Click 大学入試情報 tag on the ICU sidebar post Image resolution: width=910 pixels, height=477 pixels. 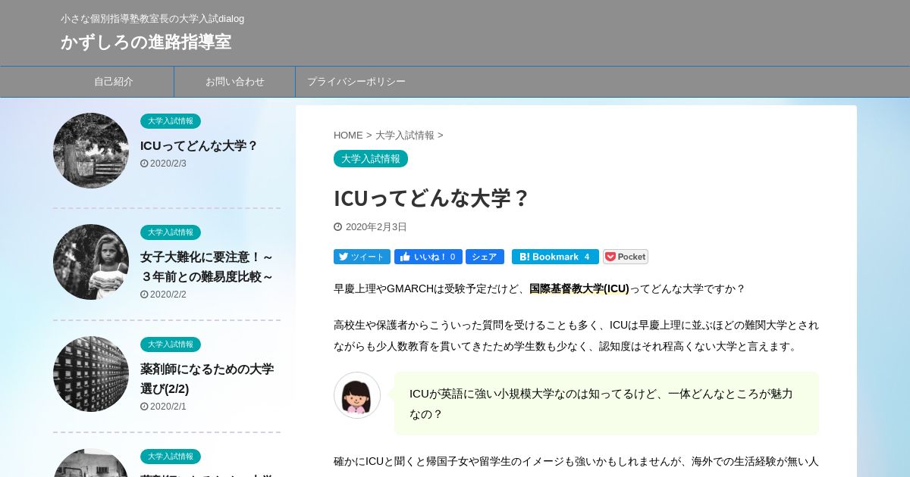click(171, 121)
